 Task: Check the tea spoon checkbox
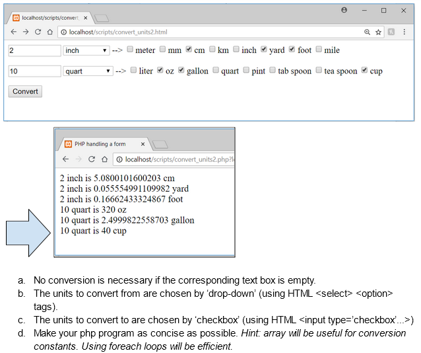[x=319, y=70]
